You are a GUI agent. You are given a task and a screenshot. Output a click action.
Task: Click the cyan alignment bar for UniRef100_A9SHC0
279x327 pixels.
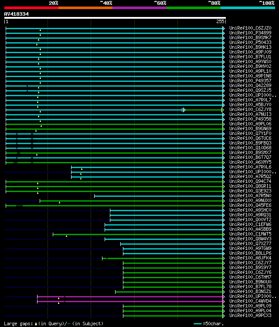pos(167,211)
